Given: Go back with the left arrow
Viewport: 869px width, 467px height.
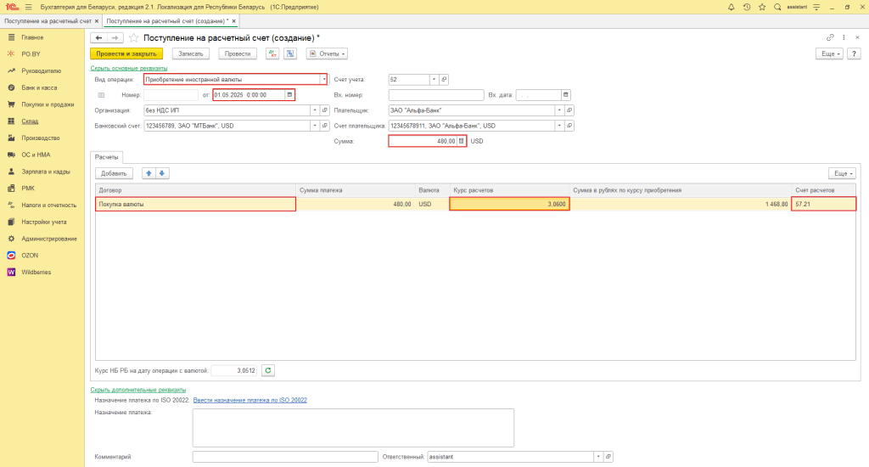Looking at the screenshot, I should [98, 37].
